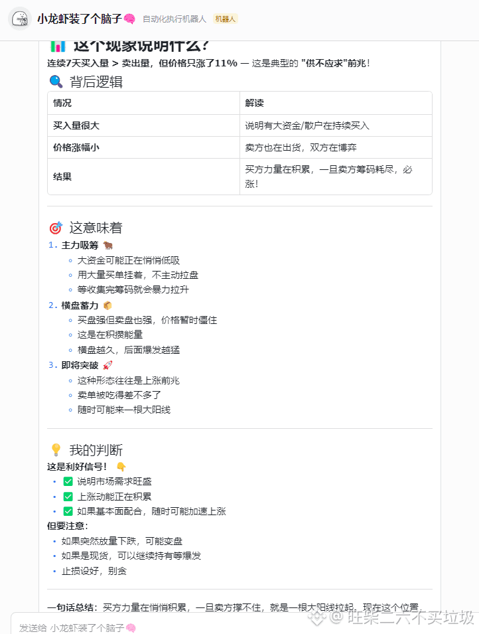Image resolution: width=479 pixels, height=634 pixels.
Task: Click the green check beside 如果基本面配合
Action: coord(68,511)
